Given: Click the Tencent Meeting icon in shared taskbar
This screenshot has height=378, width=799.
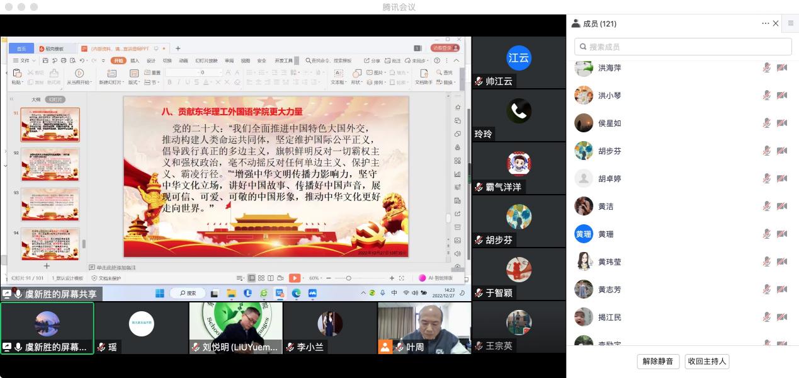Looking at the screenshot, I should pos(312,293).
